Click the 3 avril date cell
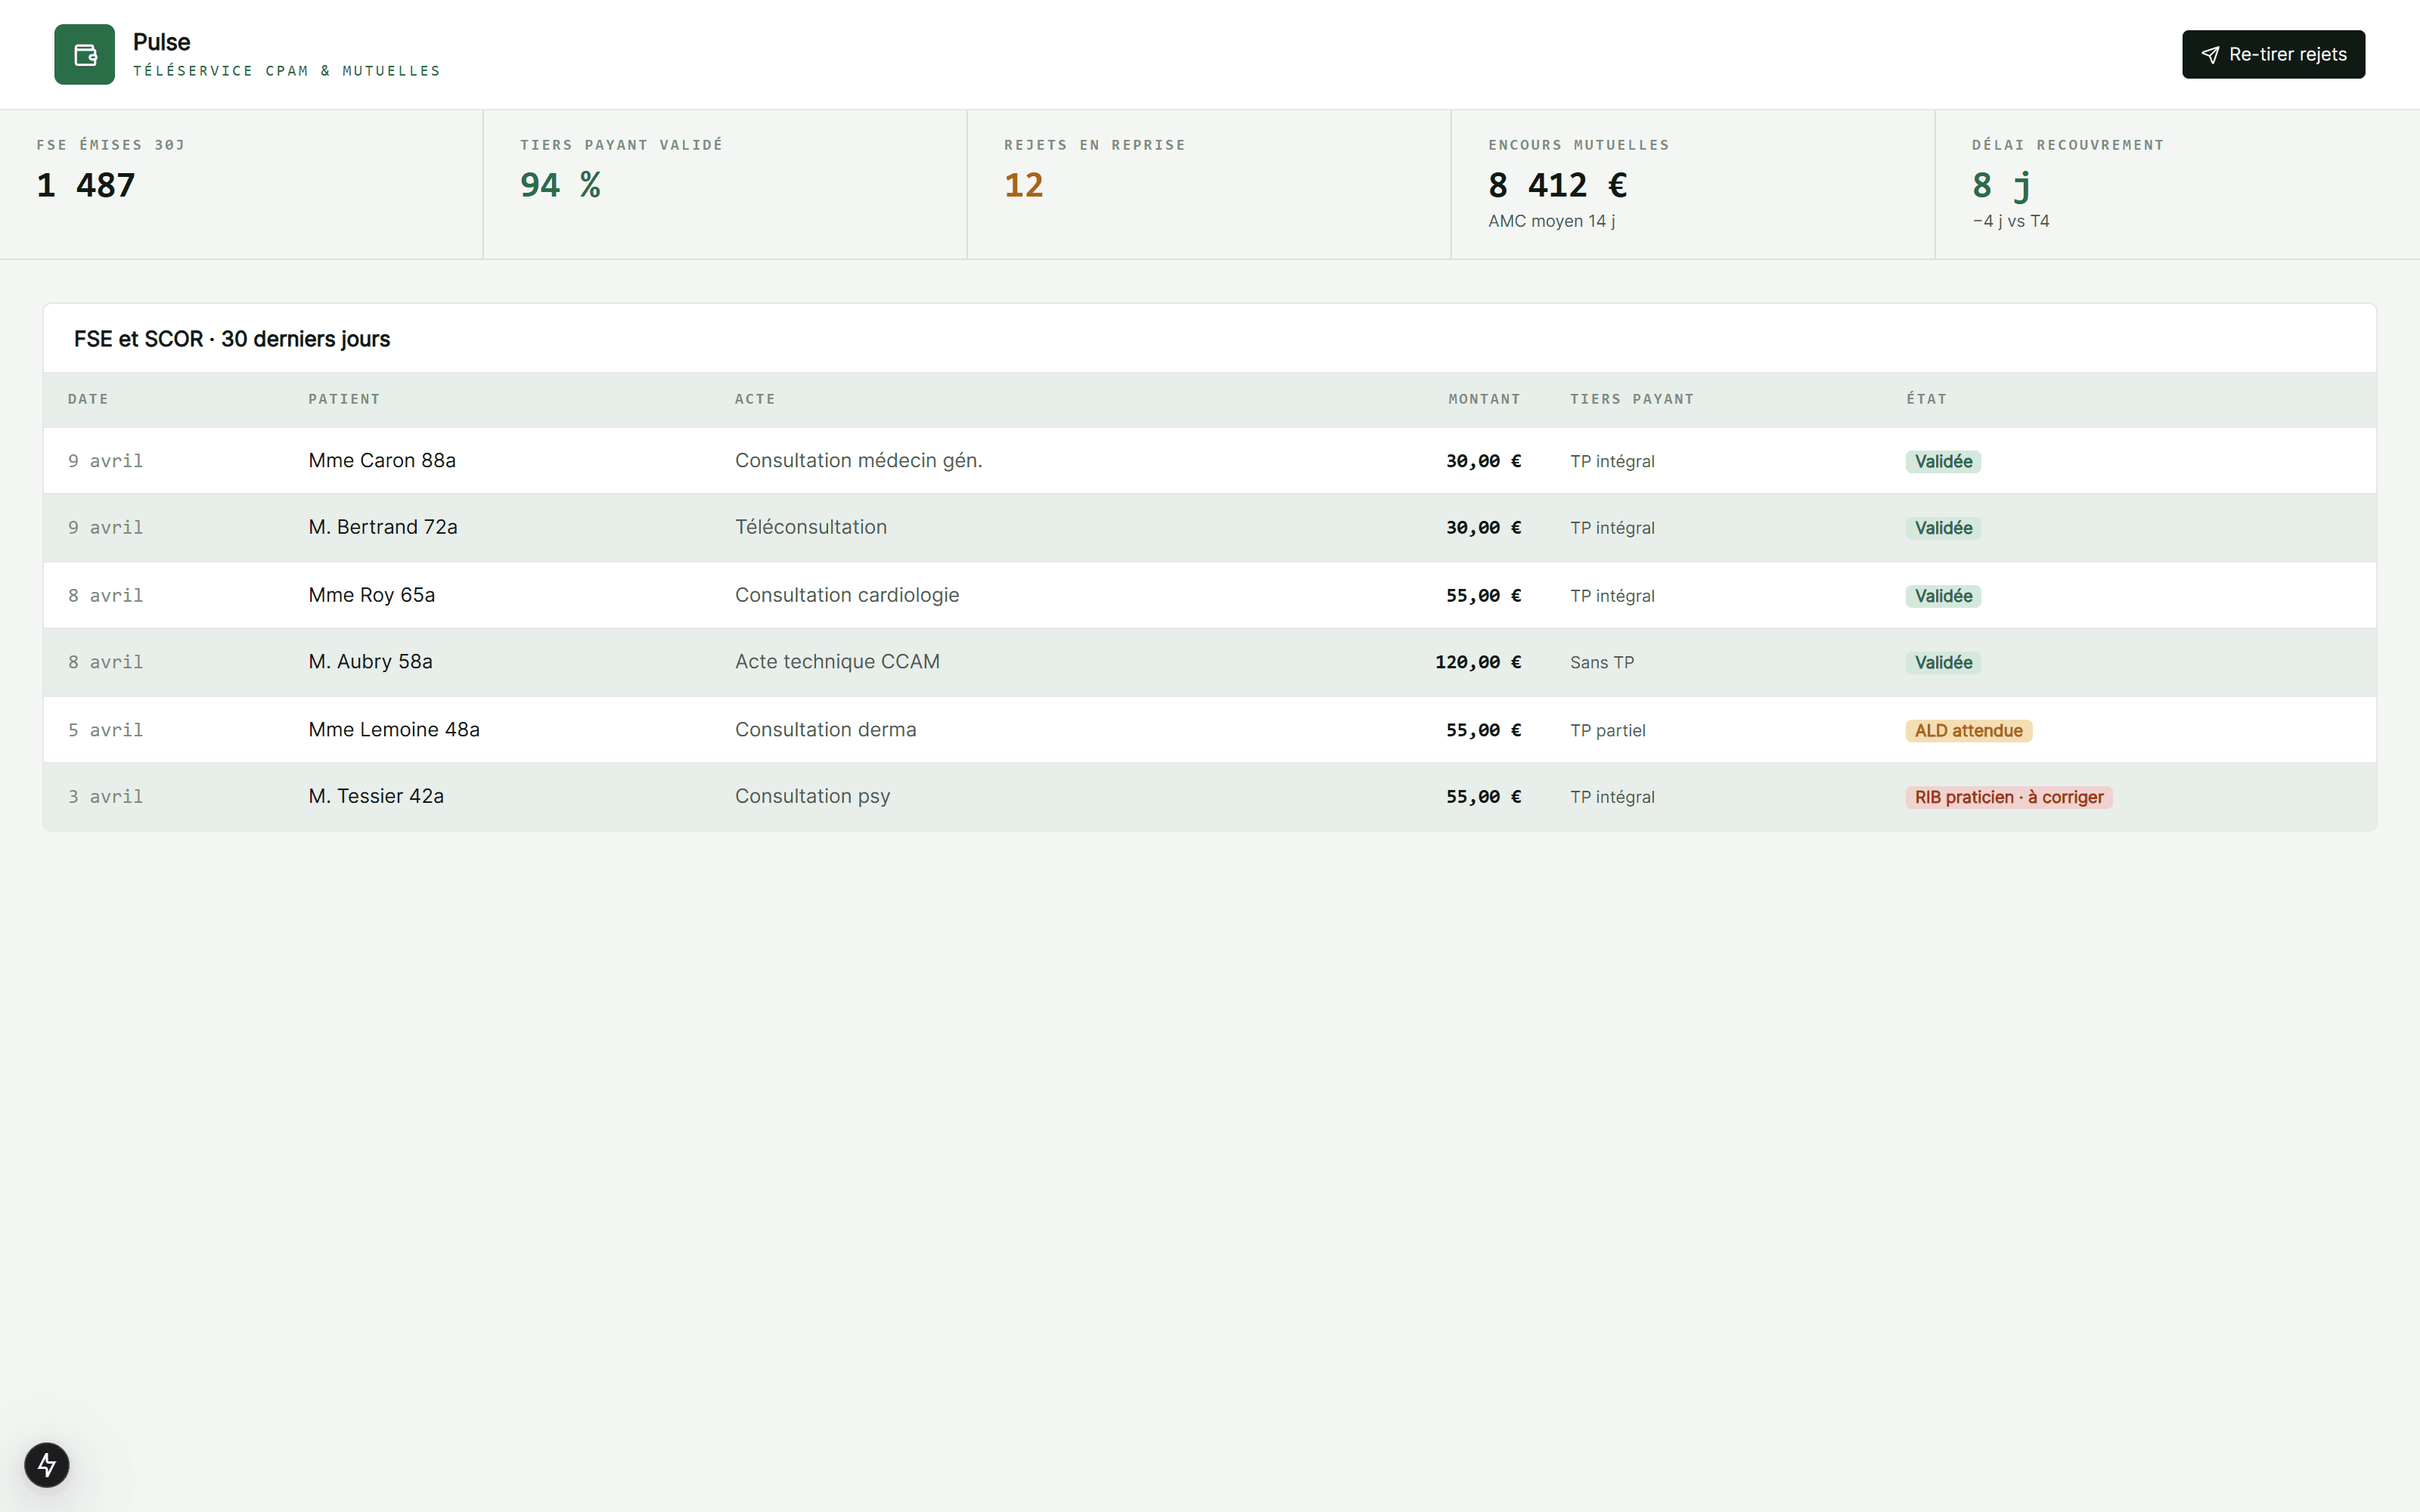The width and height of the screenshot is (2420, 1512). coord(105,797)
